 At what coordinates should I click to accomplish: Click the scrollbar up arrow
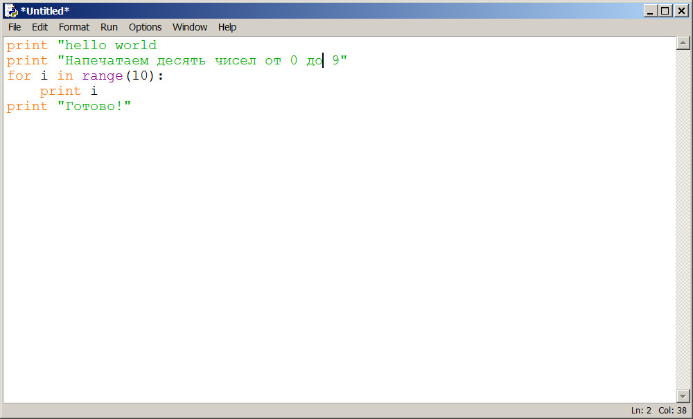click(682, 44)
